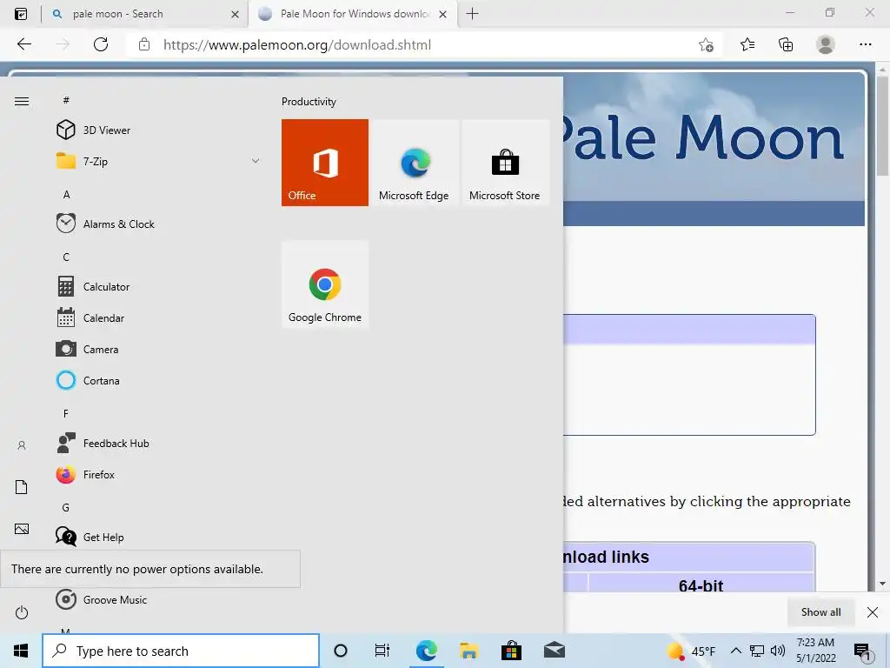
Task: Expand the 7-Zip folder chevron
Action: (256, 161)
